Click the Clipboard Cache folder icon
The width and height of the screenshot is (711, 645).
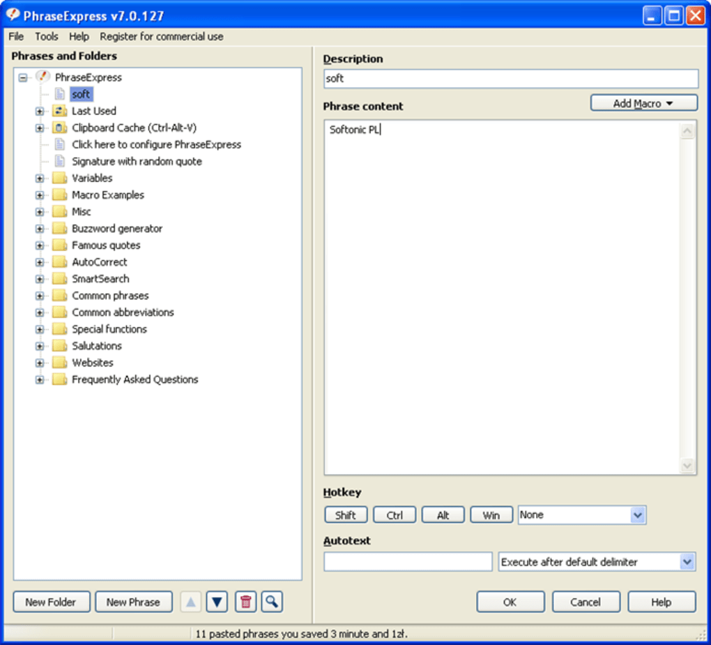[59, 128]
